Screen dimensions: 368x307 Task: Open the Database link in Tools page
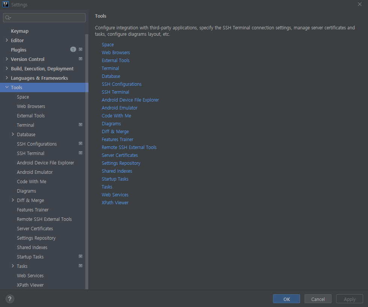click(x=111, y=76)
